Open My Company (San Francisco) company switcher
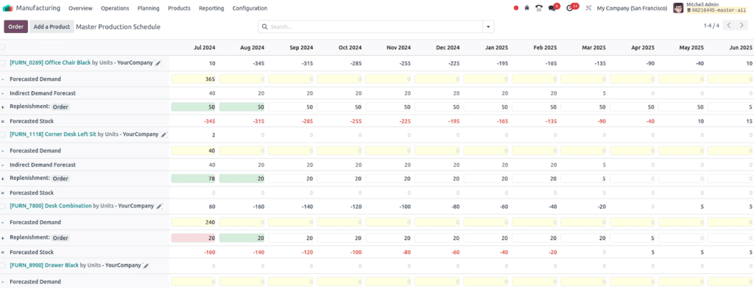Viewport: 754px width, 288px height. coord(632,8)
